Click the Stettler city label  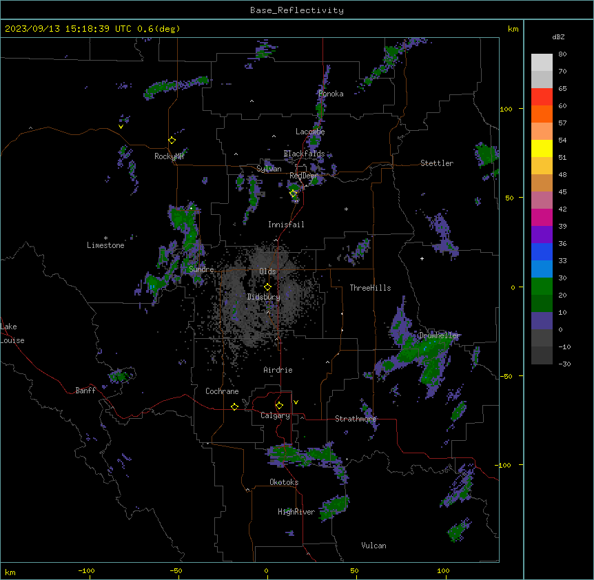tap(437, 163)
